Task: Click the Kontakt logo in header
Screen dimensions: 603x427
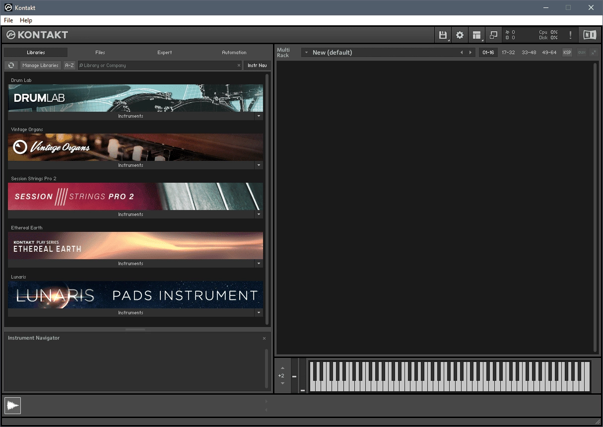Action: click(37, 35)
